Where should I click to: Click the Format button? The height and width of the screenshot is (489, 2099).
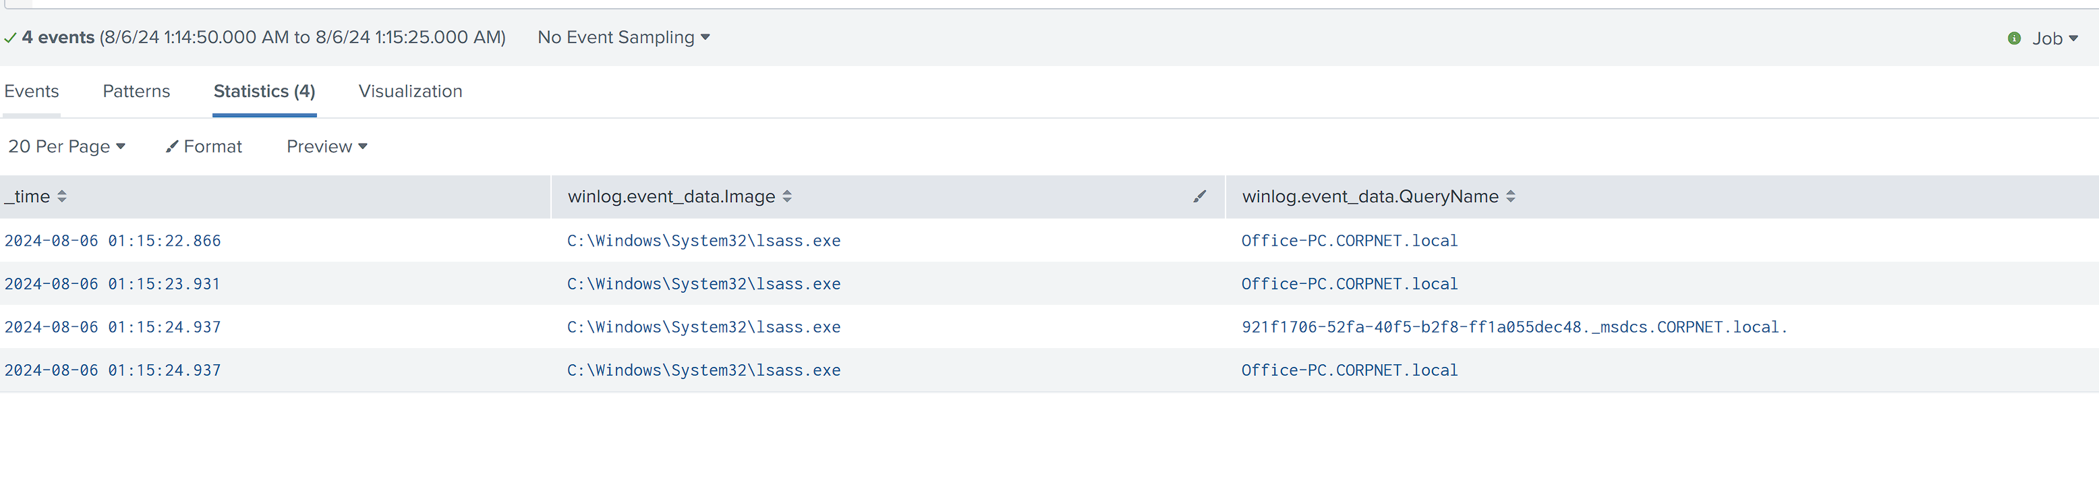coord(204,147)
